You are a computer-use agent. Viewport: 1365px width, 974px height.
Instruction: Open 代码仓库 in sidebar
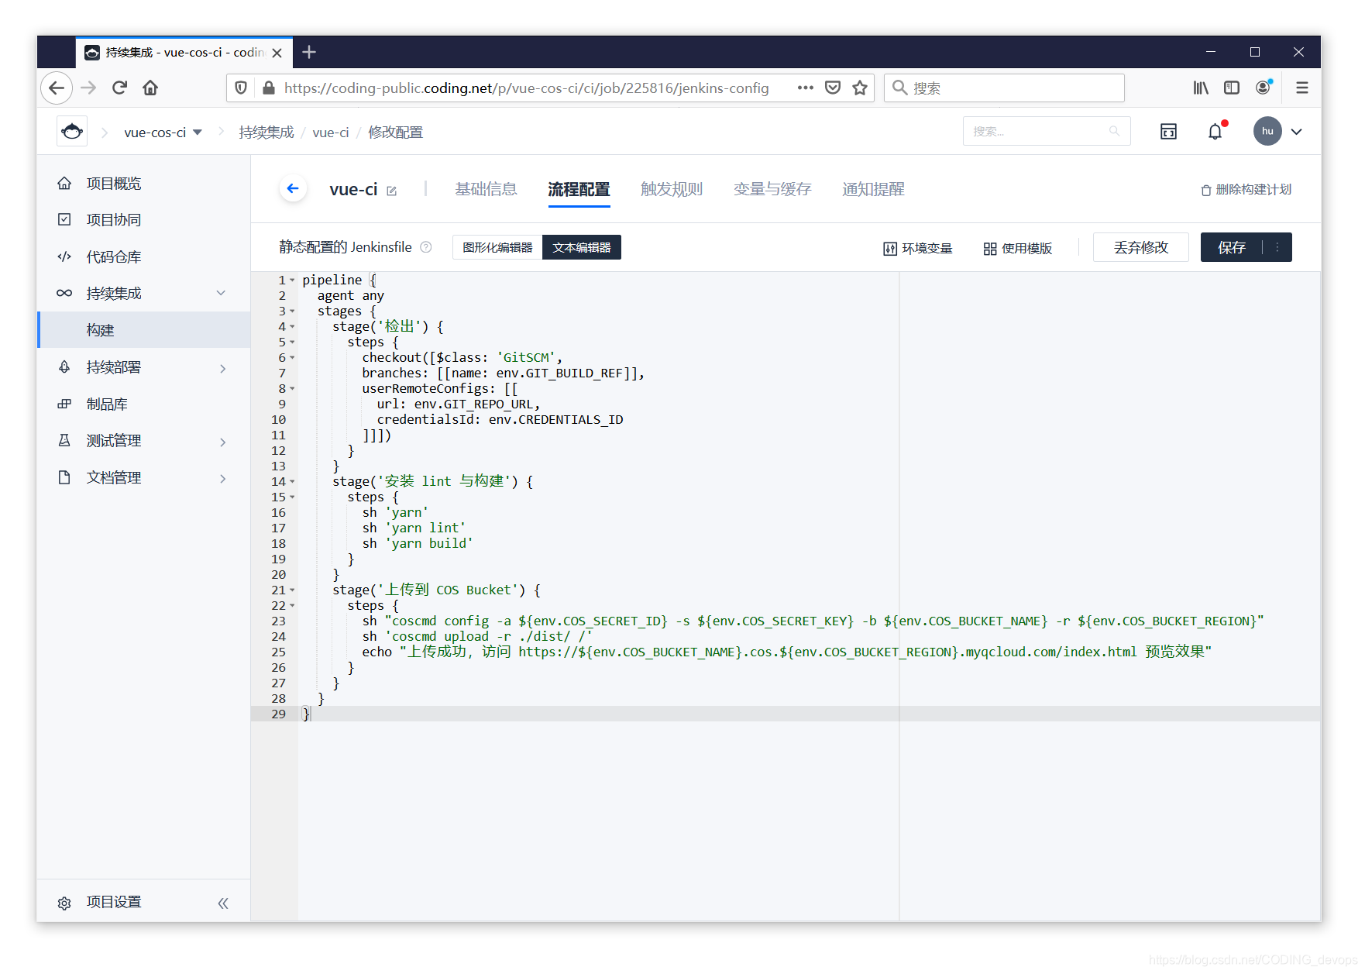pyautogui.click(x=143, y=257)
